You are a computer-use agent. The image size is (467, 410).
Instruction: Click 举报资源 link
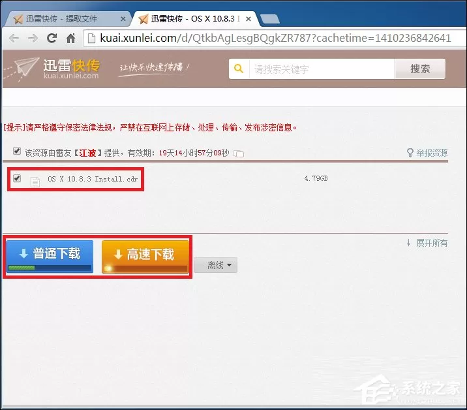[432, 153]
